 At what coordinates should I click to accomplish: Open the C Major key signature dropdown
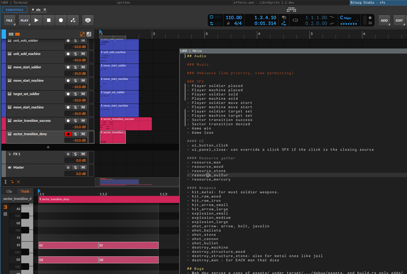tap(349, 20)
